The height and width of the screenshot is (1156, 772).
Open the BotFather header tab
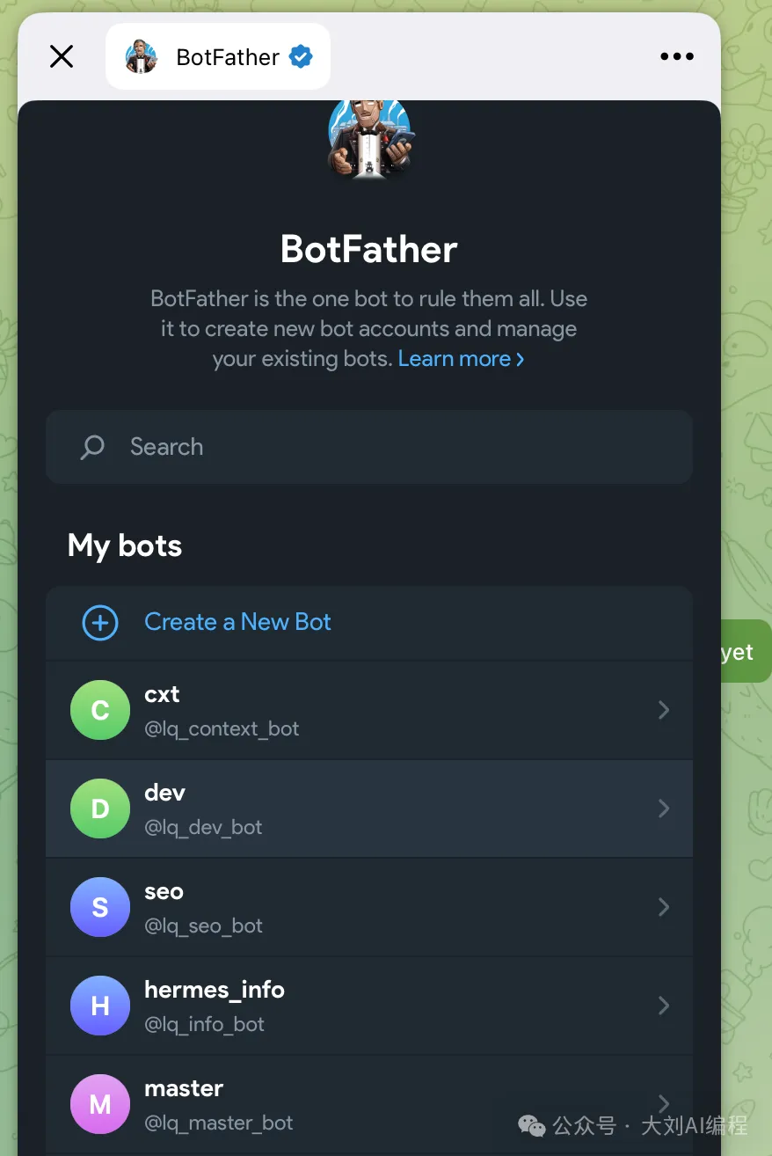click(x=218, y=57)
